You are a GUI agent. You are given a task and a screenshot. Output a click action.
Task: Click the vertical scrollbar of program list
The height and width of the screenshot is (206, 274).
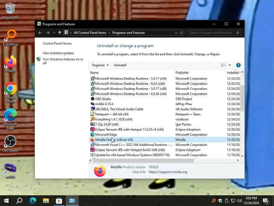[242, 98]
